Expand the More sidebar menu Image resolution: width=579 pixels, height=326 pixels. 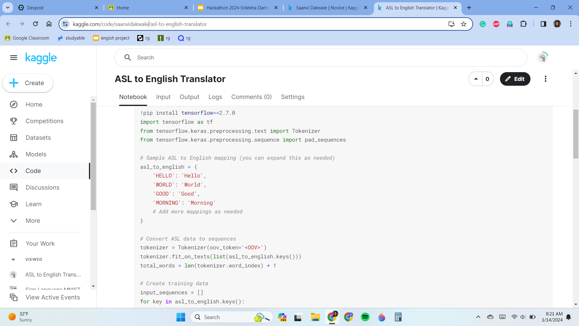[x=33, y=221]
